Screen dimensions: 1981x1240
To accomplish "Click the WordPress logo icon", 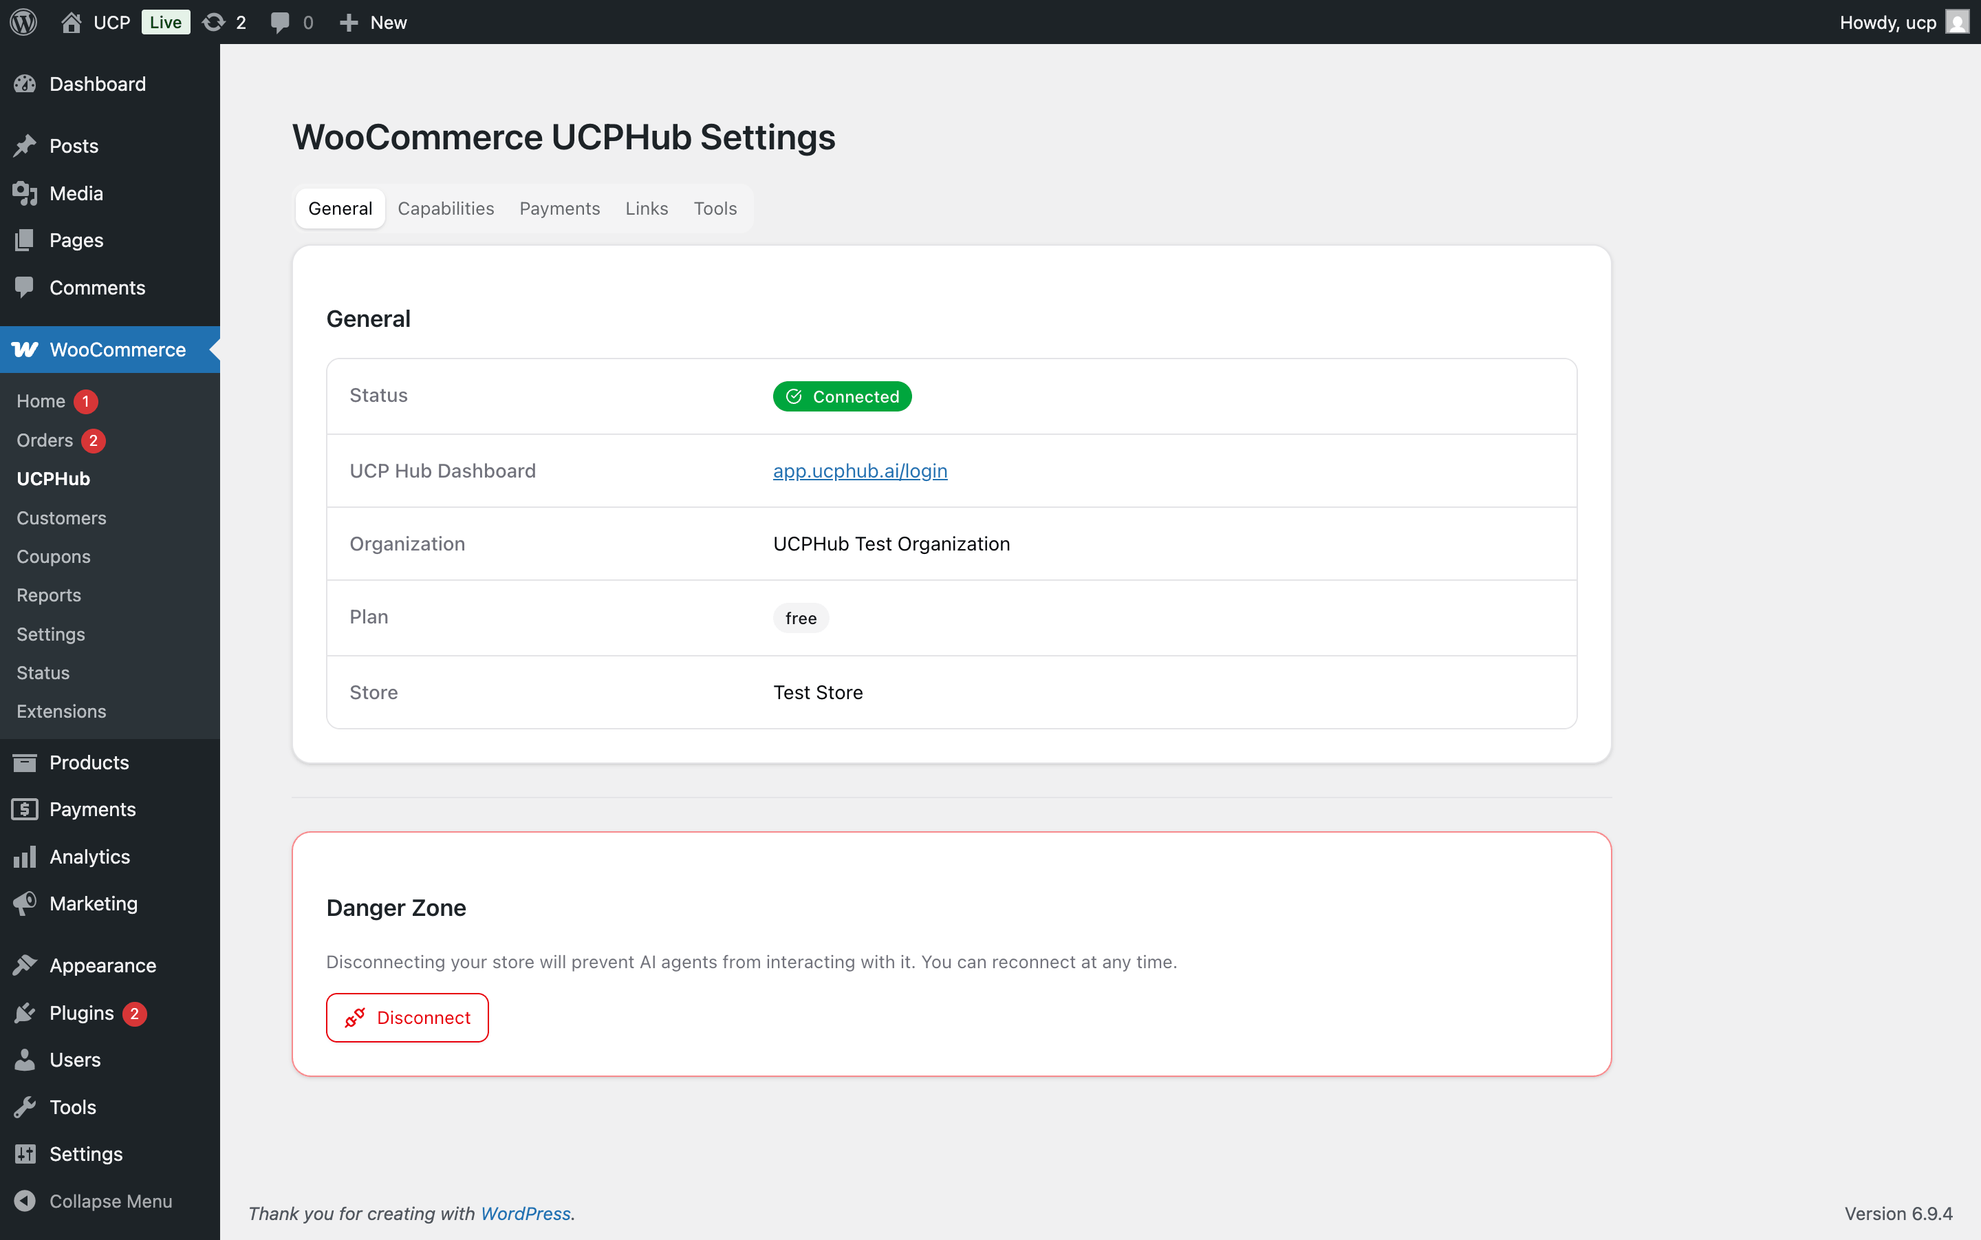I will point(24,22).
